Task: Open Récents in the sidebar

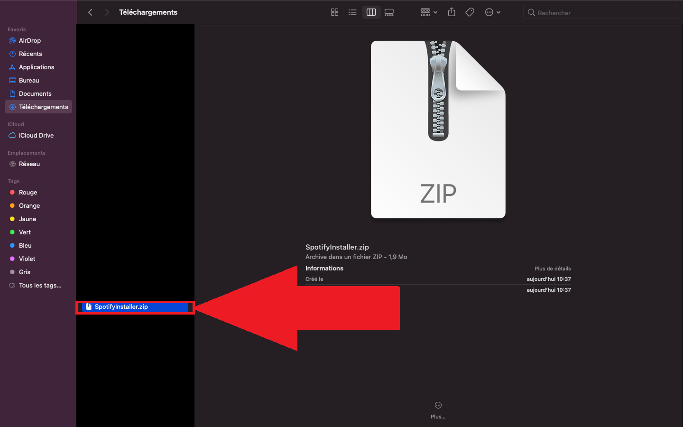Action: coord(38,54)
